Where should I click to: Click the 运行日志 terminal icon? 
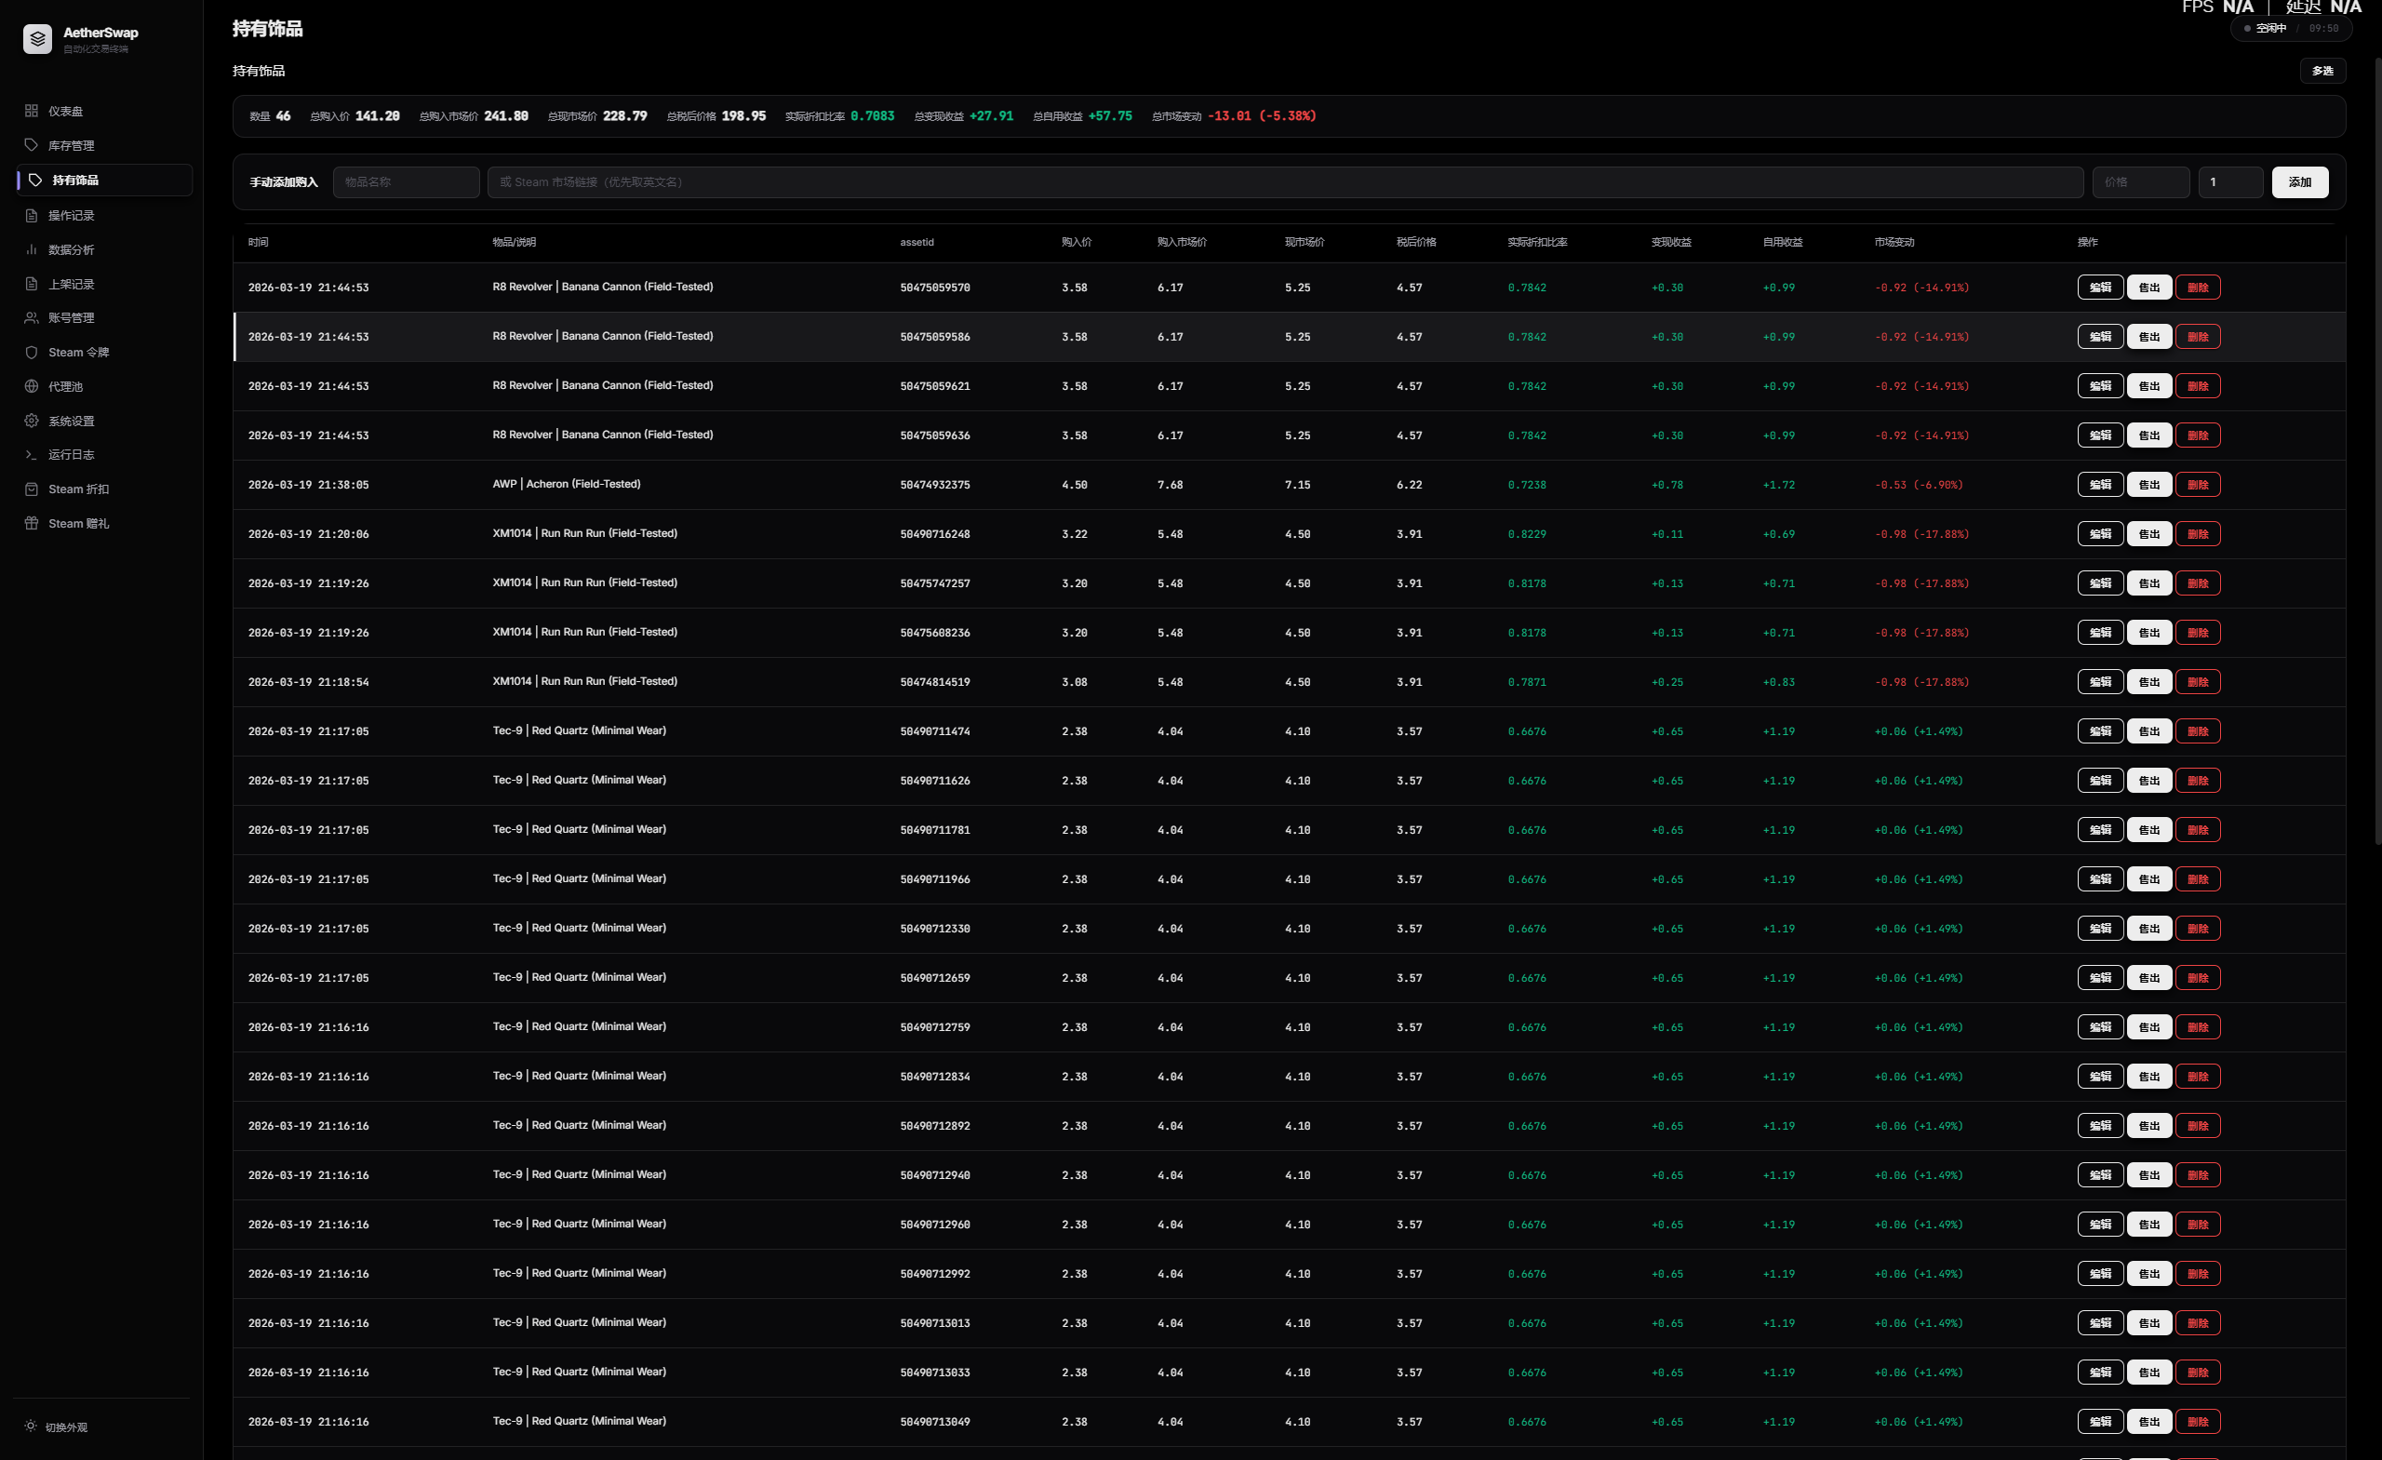click(x=31, y=454)
